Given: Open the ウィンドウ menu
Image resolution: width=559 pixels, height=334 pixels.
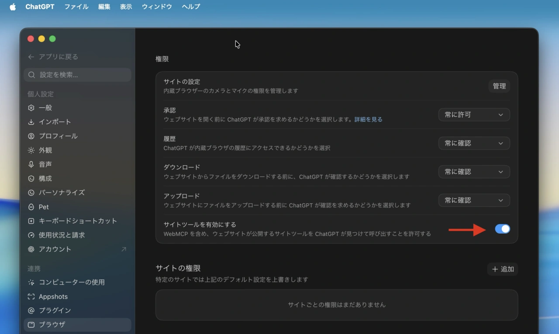Looking at the screenshot, I should [157, 7].
